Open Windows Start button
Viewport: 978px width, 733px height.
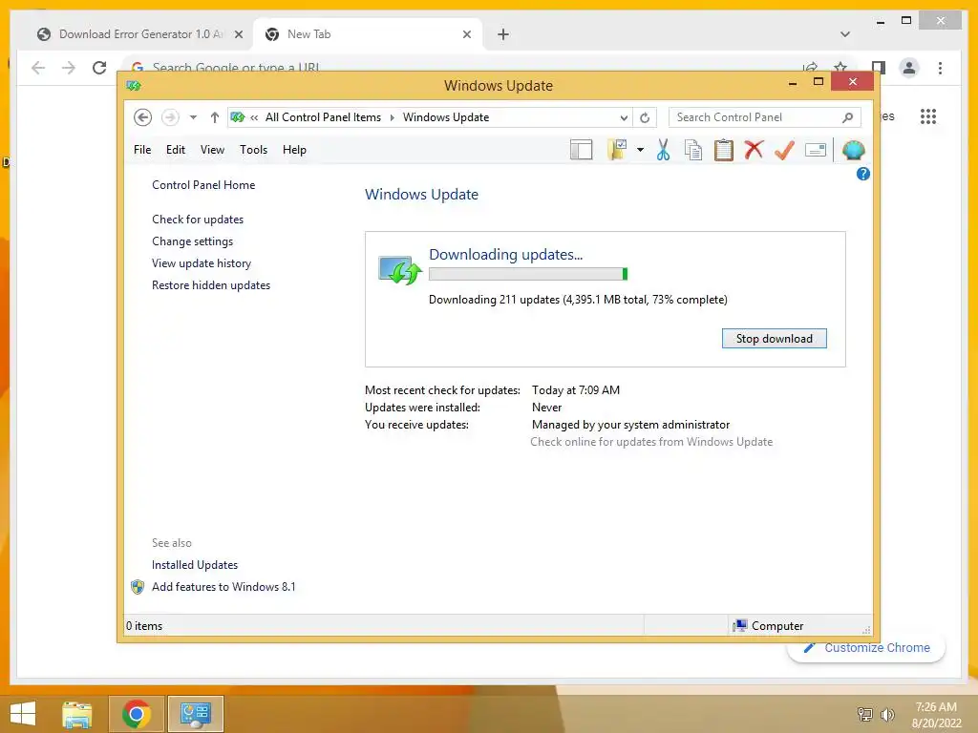pos(23,714)
